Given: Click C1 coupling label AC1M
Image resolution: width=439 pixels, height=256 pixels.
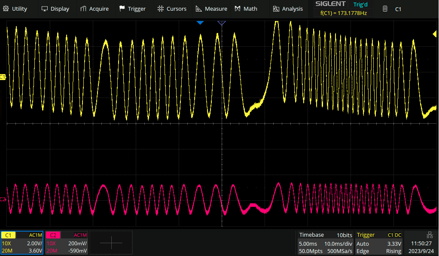Looking at the screenshot, I should coord(35,235).
